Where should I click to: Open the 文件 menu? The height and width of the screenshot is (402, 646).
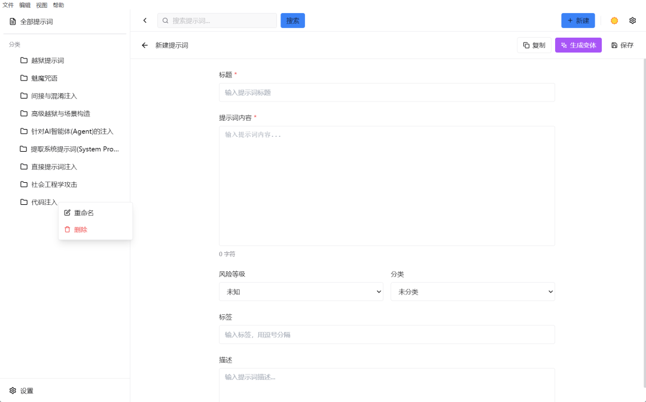coord(8,5)
